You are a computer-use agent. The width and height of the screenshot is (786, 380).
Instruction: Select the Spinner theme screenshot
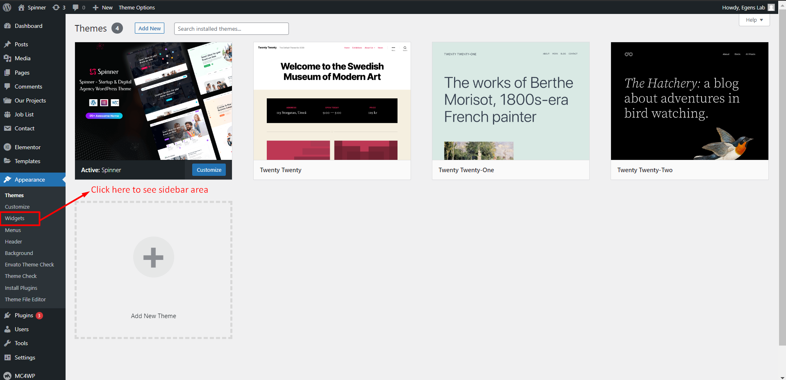153,101
